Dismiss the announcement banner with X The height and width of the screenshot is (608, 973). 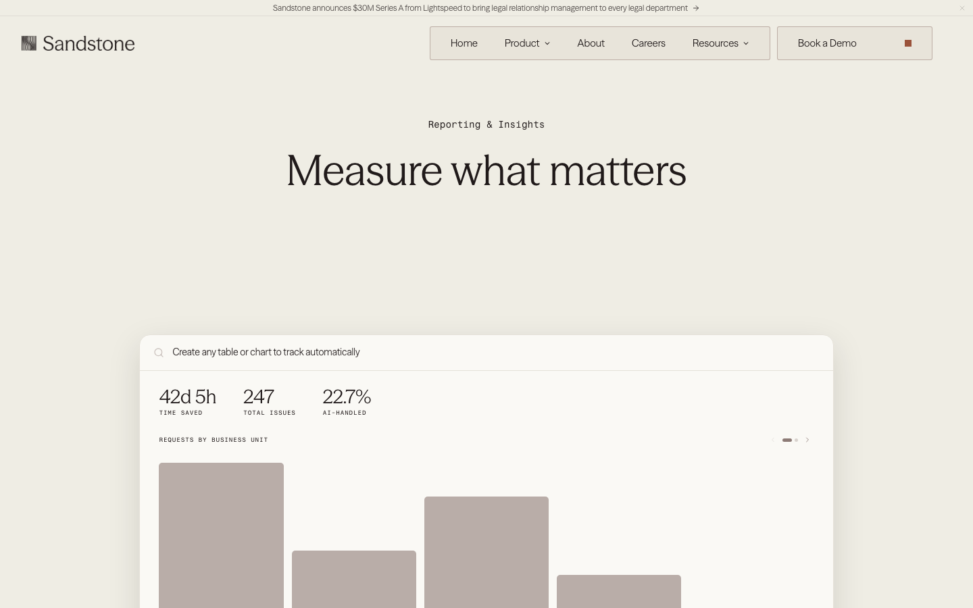tap(962, 8)
